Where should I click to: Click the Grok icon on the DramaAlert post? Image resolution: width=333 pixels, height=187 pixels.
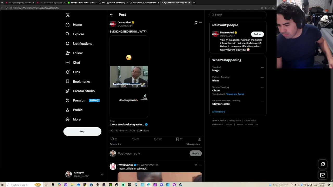pyautogui.click(x=196, y=23)
